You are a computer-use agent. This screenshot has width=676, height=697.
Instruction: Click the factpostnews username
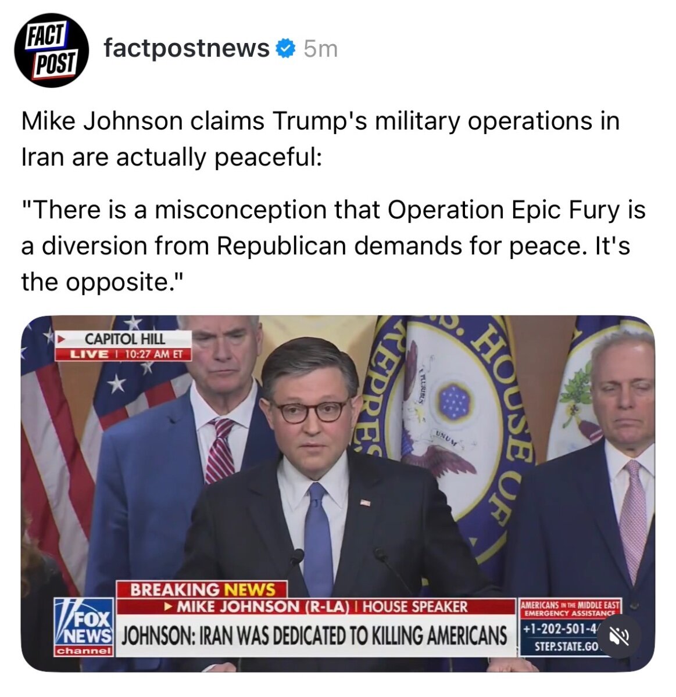click(x=187, y=48)
